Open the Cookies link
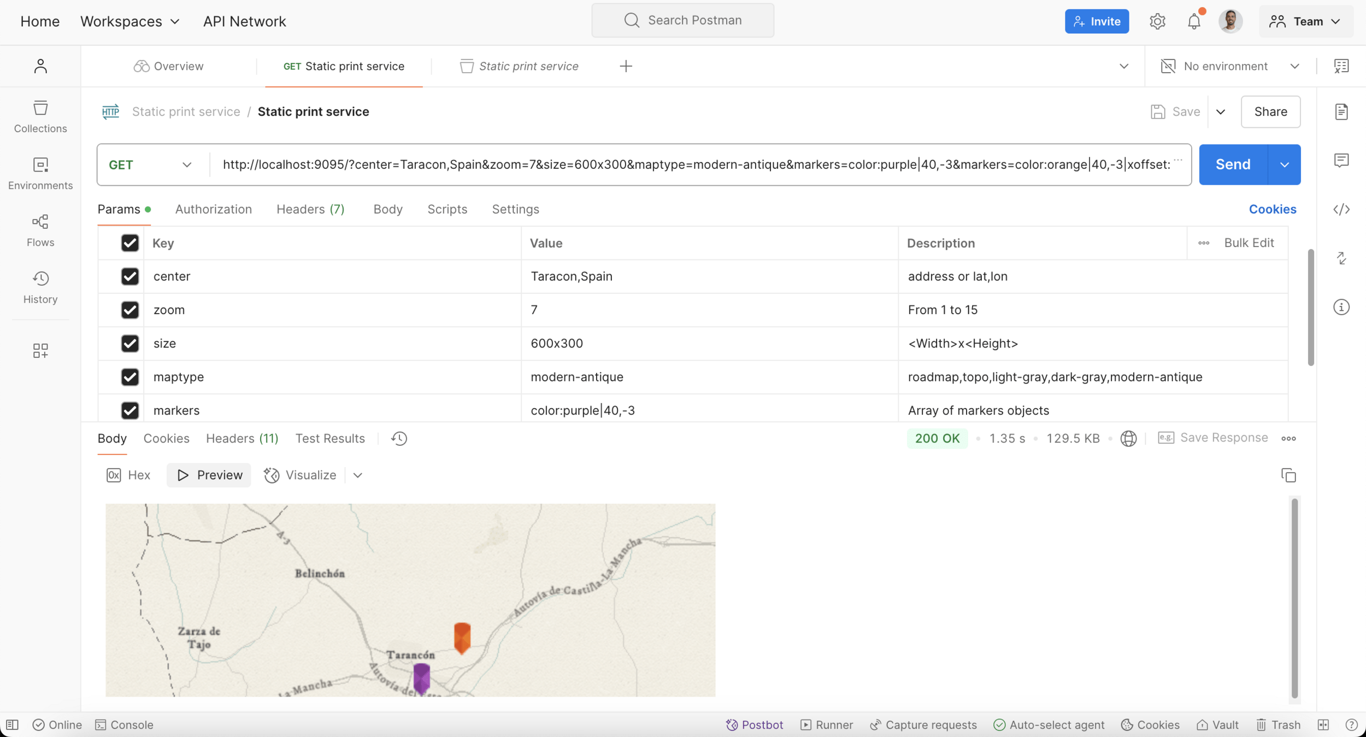 pos(1272,209)
